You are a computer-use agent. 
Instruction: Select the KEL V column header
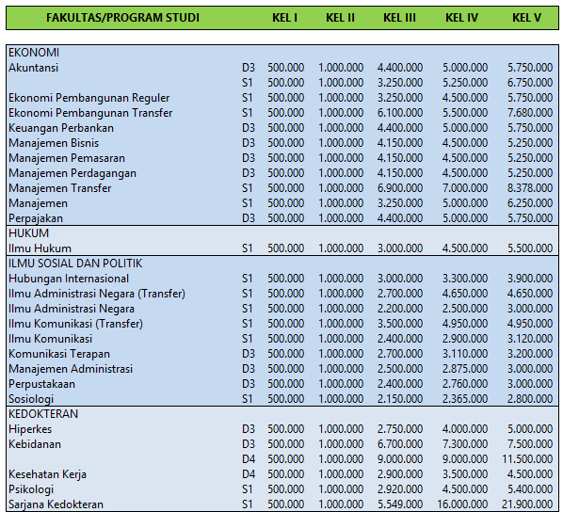(526, 18)
